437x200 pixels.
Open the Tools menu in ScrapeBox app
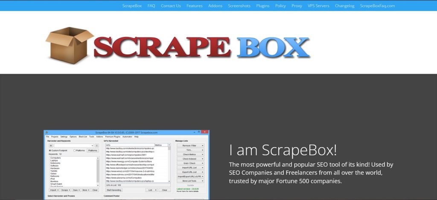[x=92, y=137]
